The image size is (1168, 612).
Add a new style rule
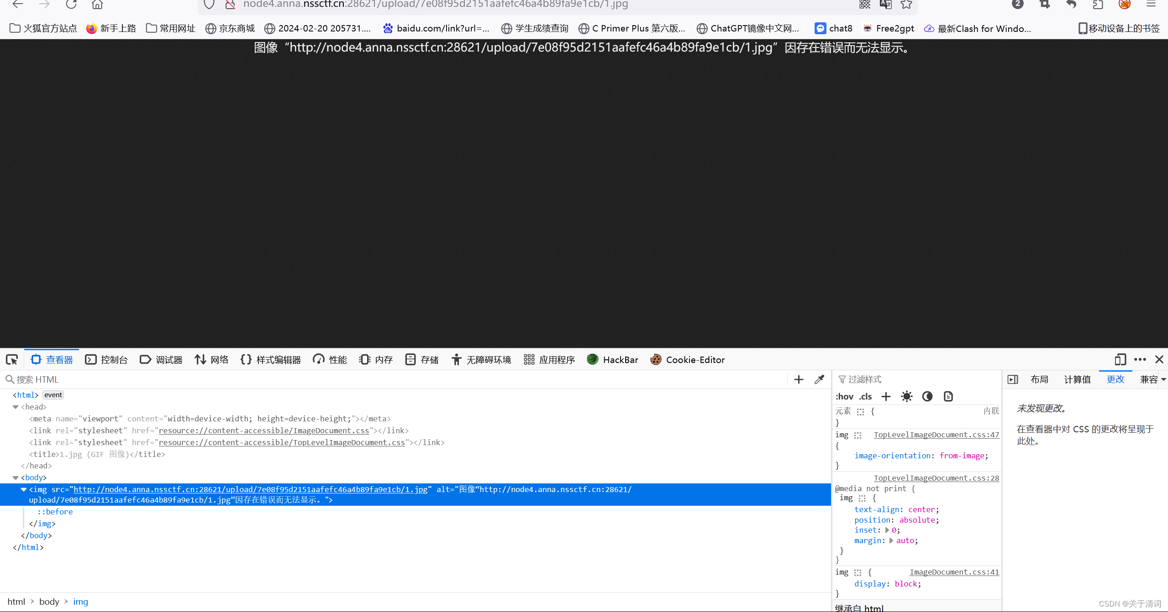point(886,396)
